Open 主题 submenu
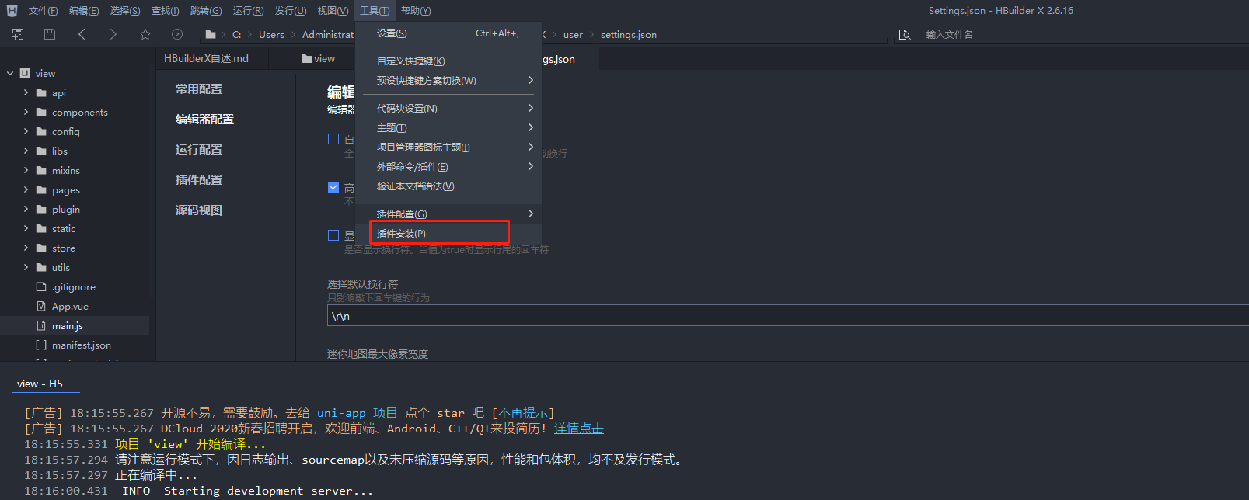The width and height of the screenshot is (1249, 500). [448, 128]
